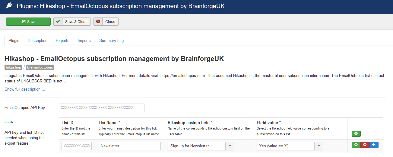Click Save & Close button
Viewport: 393px width, 157px height.
[x=72, y=21]
